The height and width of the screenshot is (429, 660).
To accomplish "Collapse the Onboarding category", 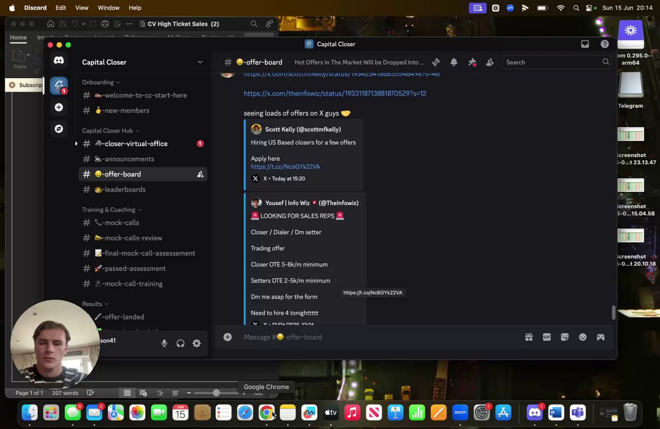I will coord(101,82).
